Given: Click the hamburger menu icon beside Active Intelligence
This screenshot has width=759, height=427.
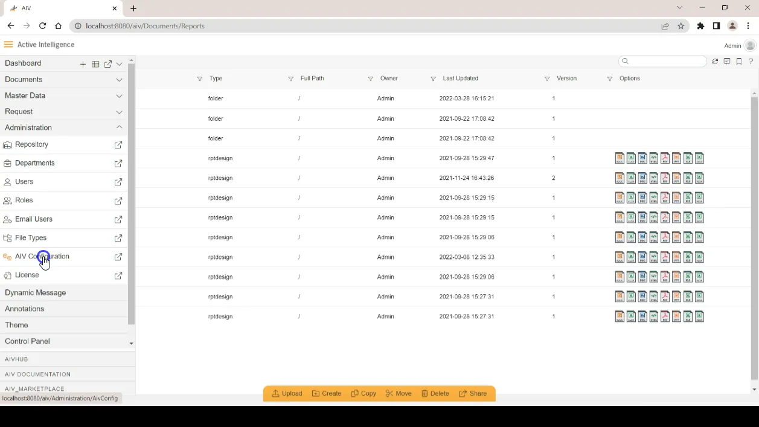Looking at the screenshot, I should point(8,45).
